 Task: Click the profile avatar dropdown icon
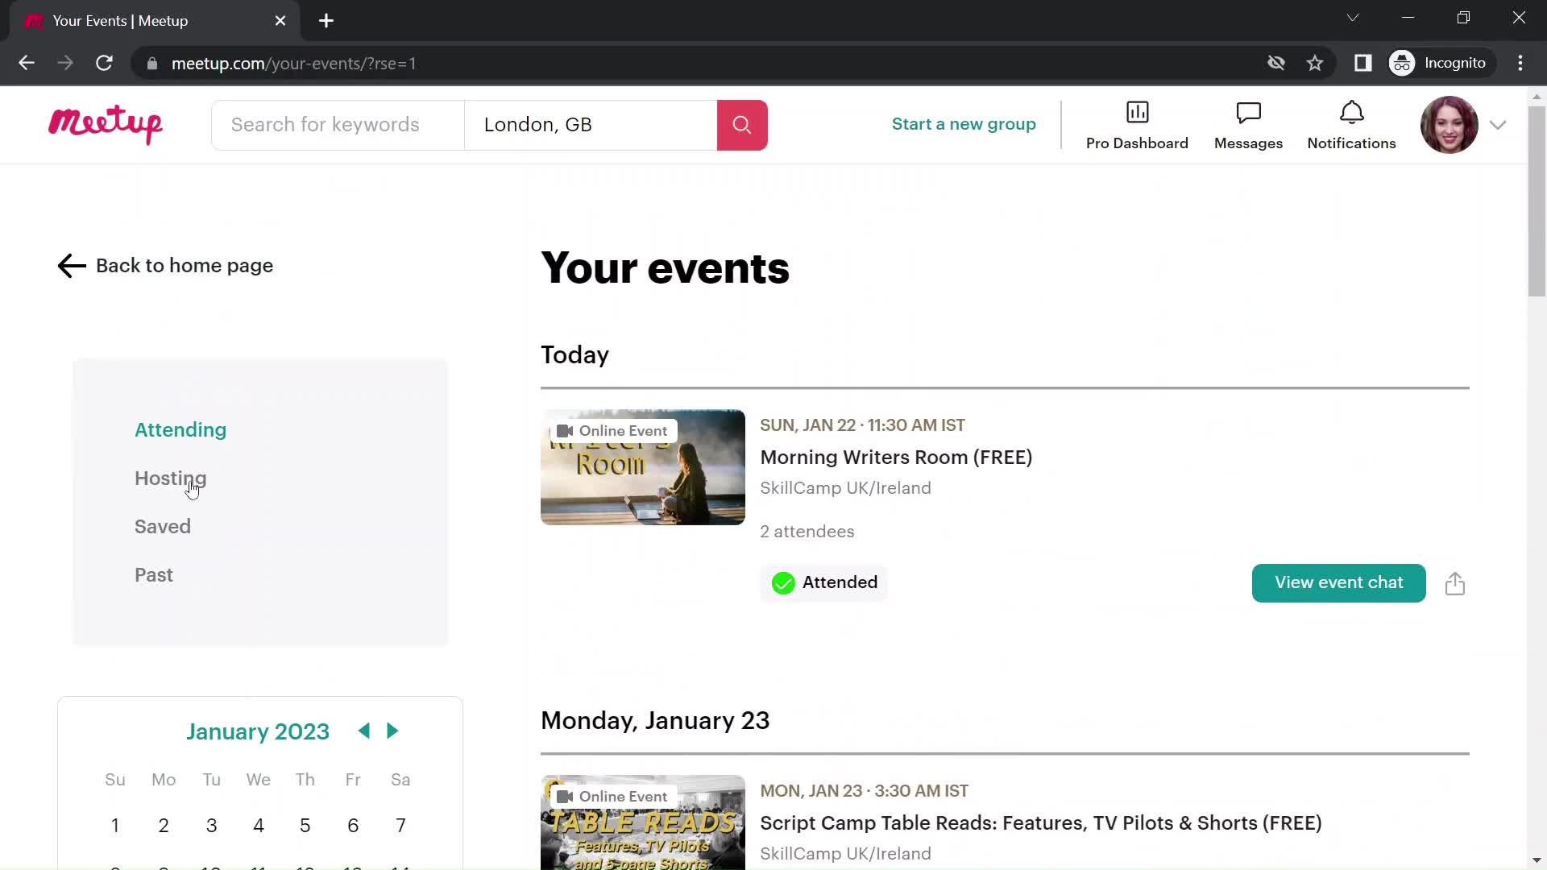click(1496, 123)
